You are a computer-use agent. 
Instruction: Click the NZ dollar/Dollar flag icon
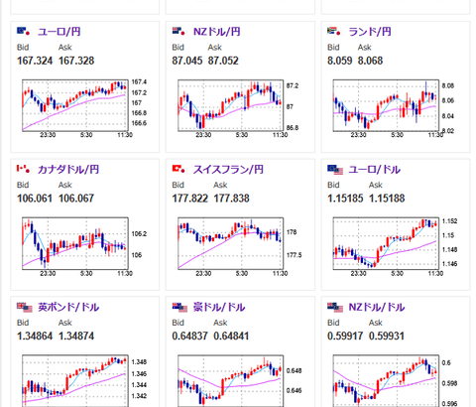[335, 308]
